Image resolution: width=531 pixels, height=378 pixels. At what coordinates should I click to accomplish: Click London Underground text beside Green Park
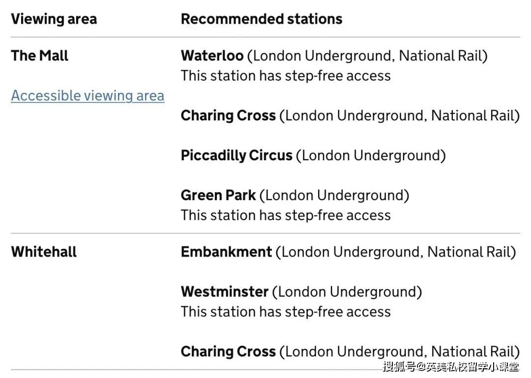pos(334,195)
